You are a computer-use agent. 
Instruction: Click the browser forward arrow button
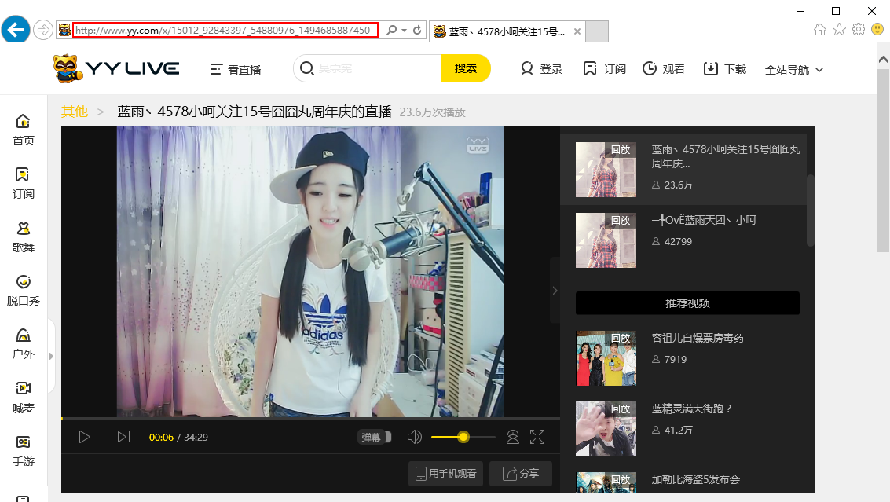point(43,30)
